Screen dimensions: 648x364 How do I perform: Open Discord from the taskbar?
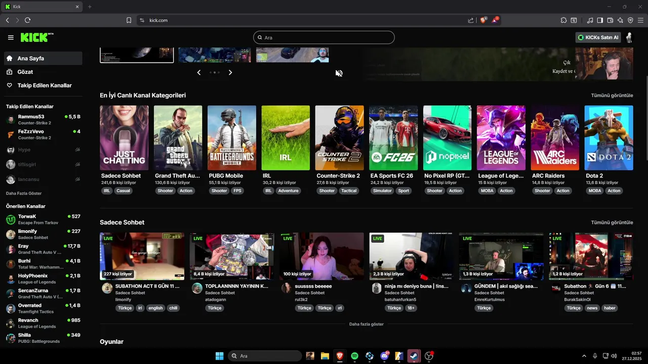pos(384,356)
